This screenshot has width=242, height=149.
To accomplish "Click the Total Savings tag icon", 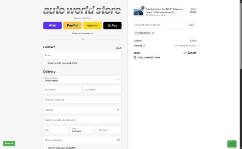I will [x=135, y=57].
